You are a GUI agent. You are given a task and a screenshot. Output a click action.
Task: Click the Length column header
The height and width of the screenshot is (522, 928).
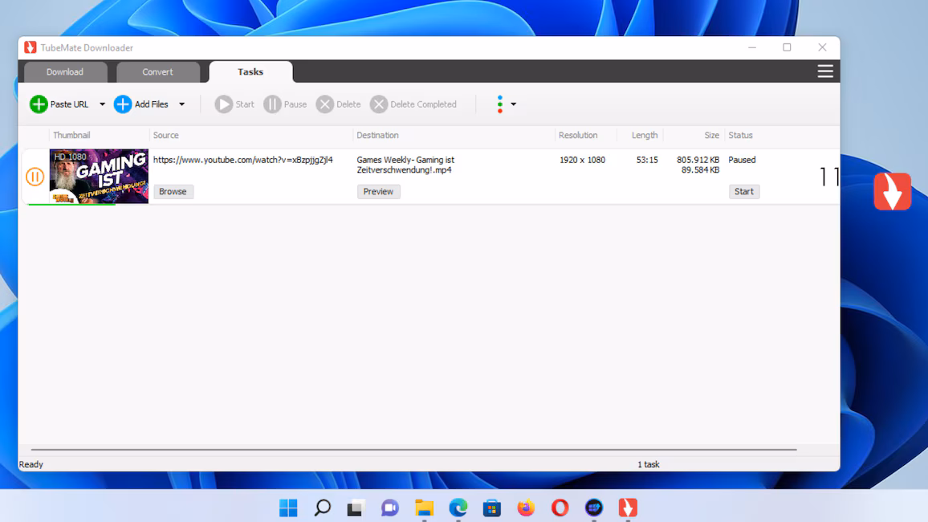point(645,136)
